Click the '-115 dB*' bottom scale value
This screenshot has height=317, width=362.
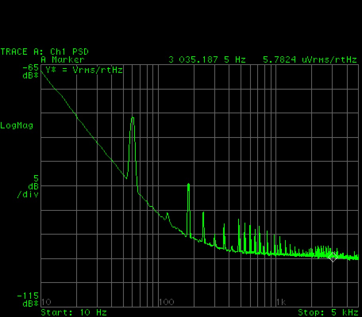(x=28, y=300)
